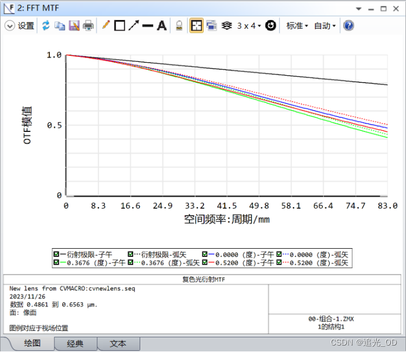
Task: Click the 00-组合-1.ZMX file name
Action: [x=331, y=319]
